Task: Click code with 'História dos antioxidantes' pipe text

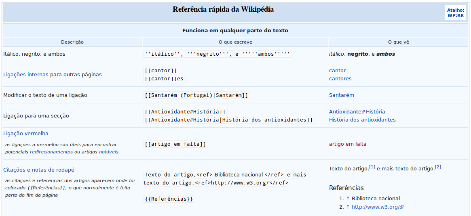Action: tap(229, 120)
